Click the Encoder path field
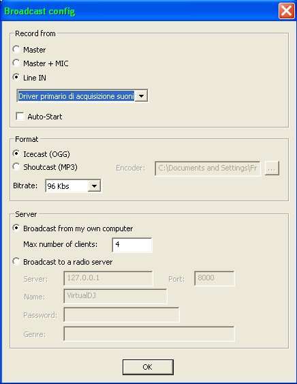Screen dimensions: 297x384 208,168
